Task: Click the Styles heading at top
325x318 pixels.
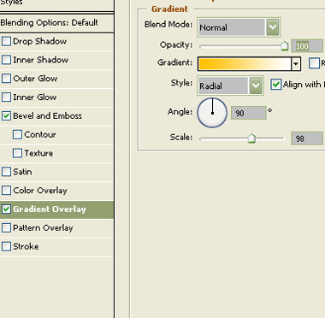Action: 11,3
